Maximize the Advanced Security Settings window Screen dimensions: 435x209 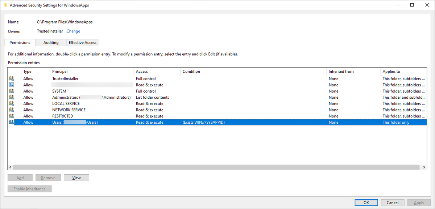coord(412,5)
